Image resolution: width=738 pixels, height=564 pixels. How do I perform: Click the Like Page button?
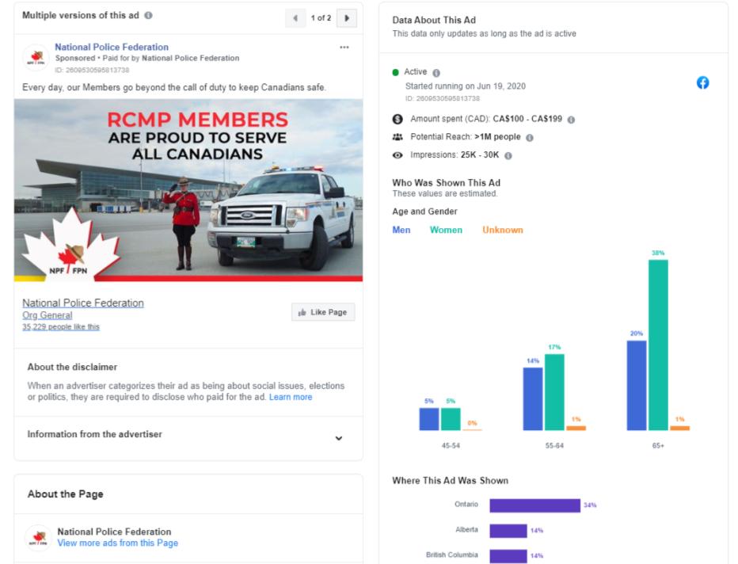[323, 312]
